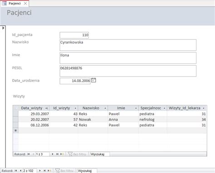Close the Pacjenci tab

pos(25,3)
